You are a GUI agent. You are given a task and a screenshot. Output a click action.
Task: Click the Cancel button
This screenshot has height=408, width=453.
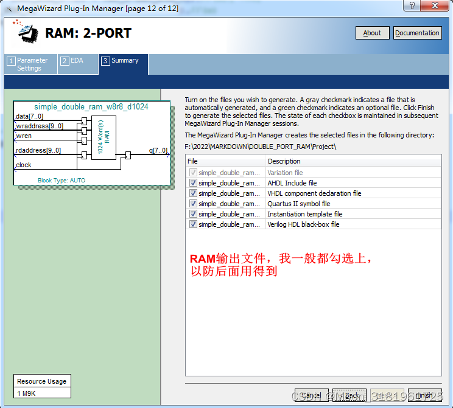[x=311, y=395]
